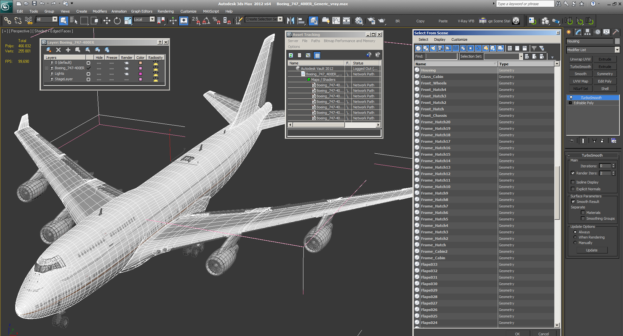Enable separate by Smoothing Groups checkbox
Viewport: 623px width, 336px height.
coord(583,218)
